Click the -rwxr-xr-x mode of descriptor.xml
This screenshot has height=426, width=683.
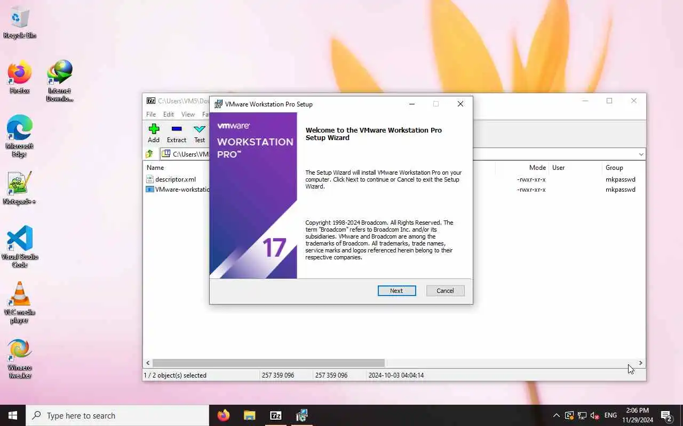pyautogui.click(x=531, y=179)
